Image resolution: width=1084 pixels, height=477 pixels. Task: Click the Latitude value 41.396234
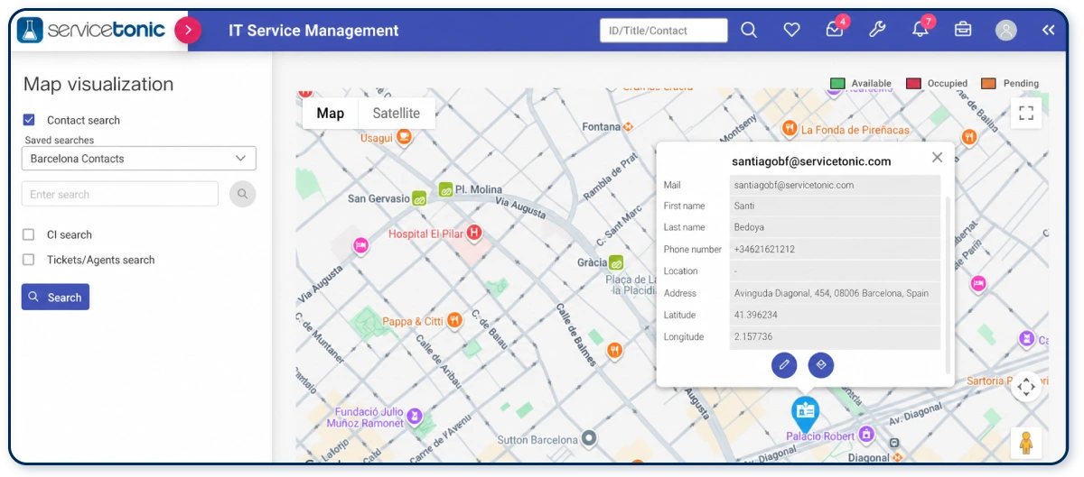tap(835, 315)
